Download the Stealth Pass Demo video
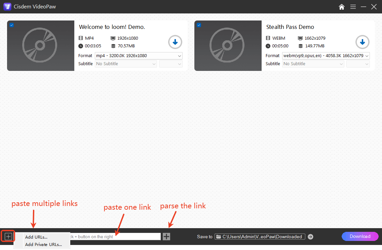Image resolution: width=382 pixels, height=250 pixels. coord(362,42)
